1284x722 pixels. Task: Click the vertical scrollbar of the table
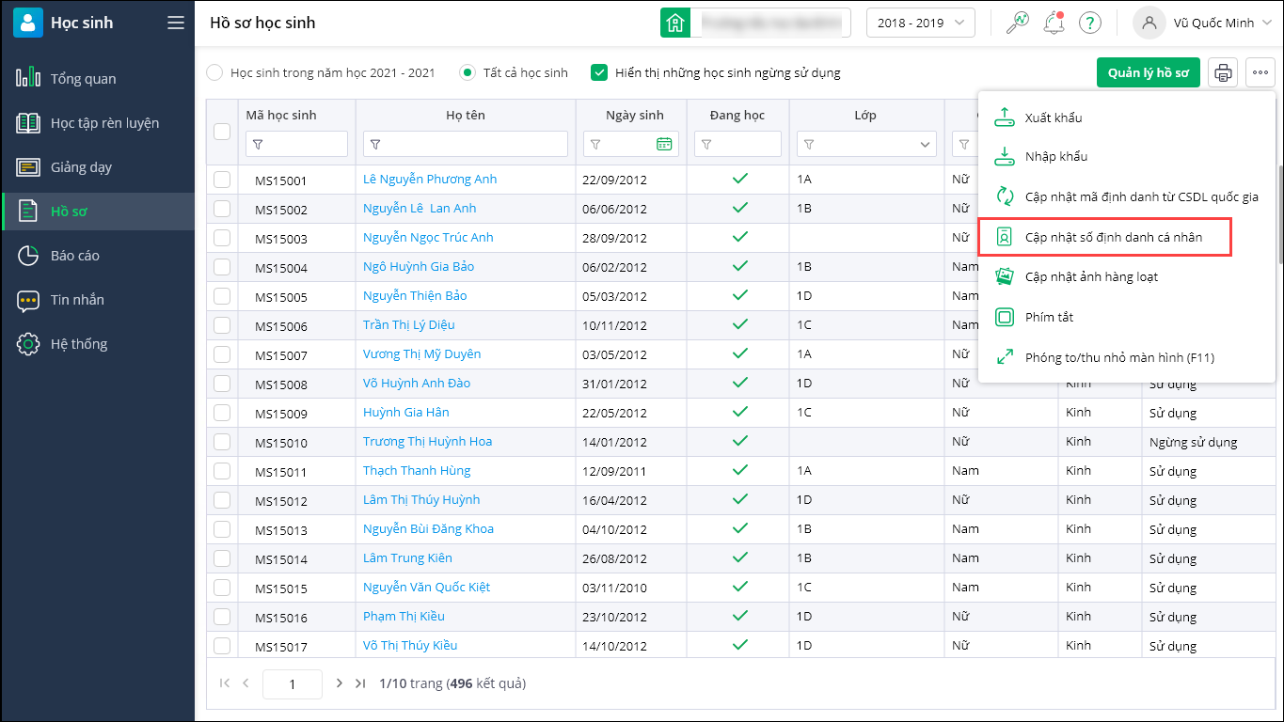click(x=1278, y=216)
